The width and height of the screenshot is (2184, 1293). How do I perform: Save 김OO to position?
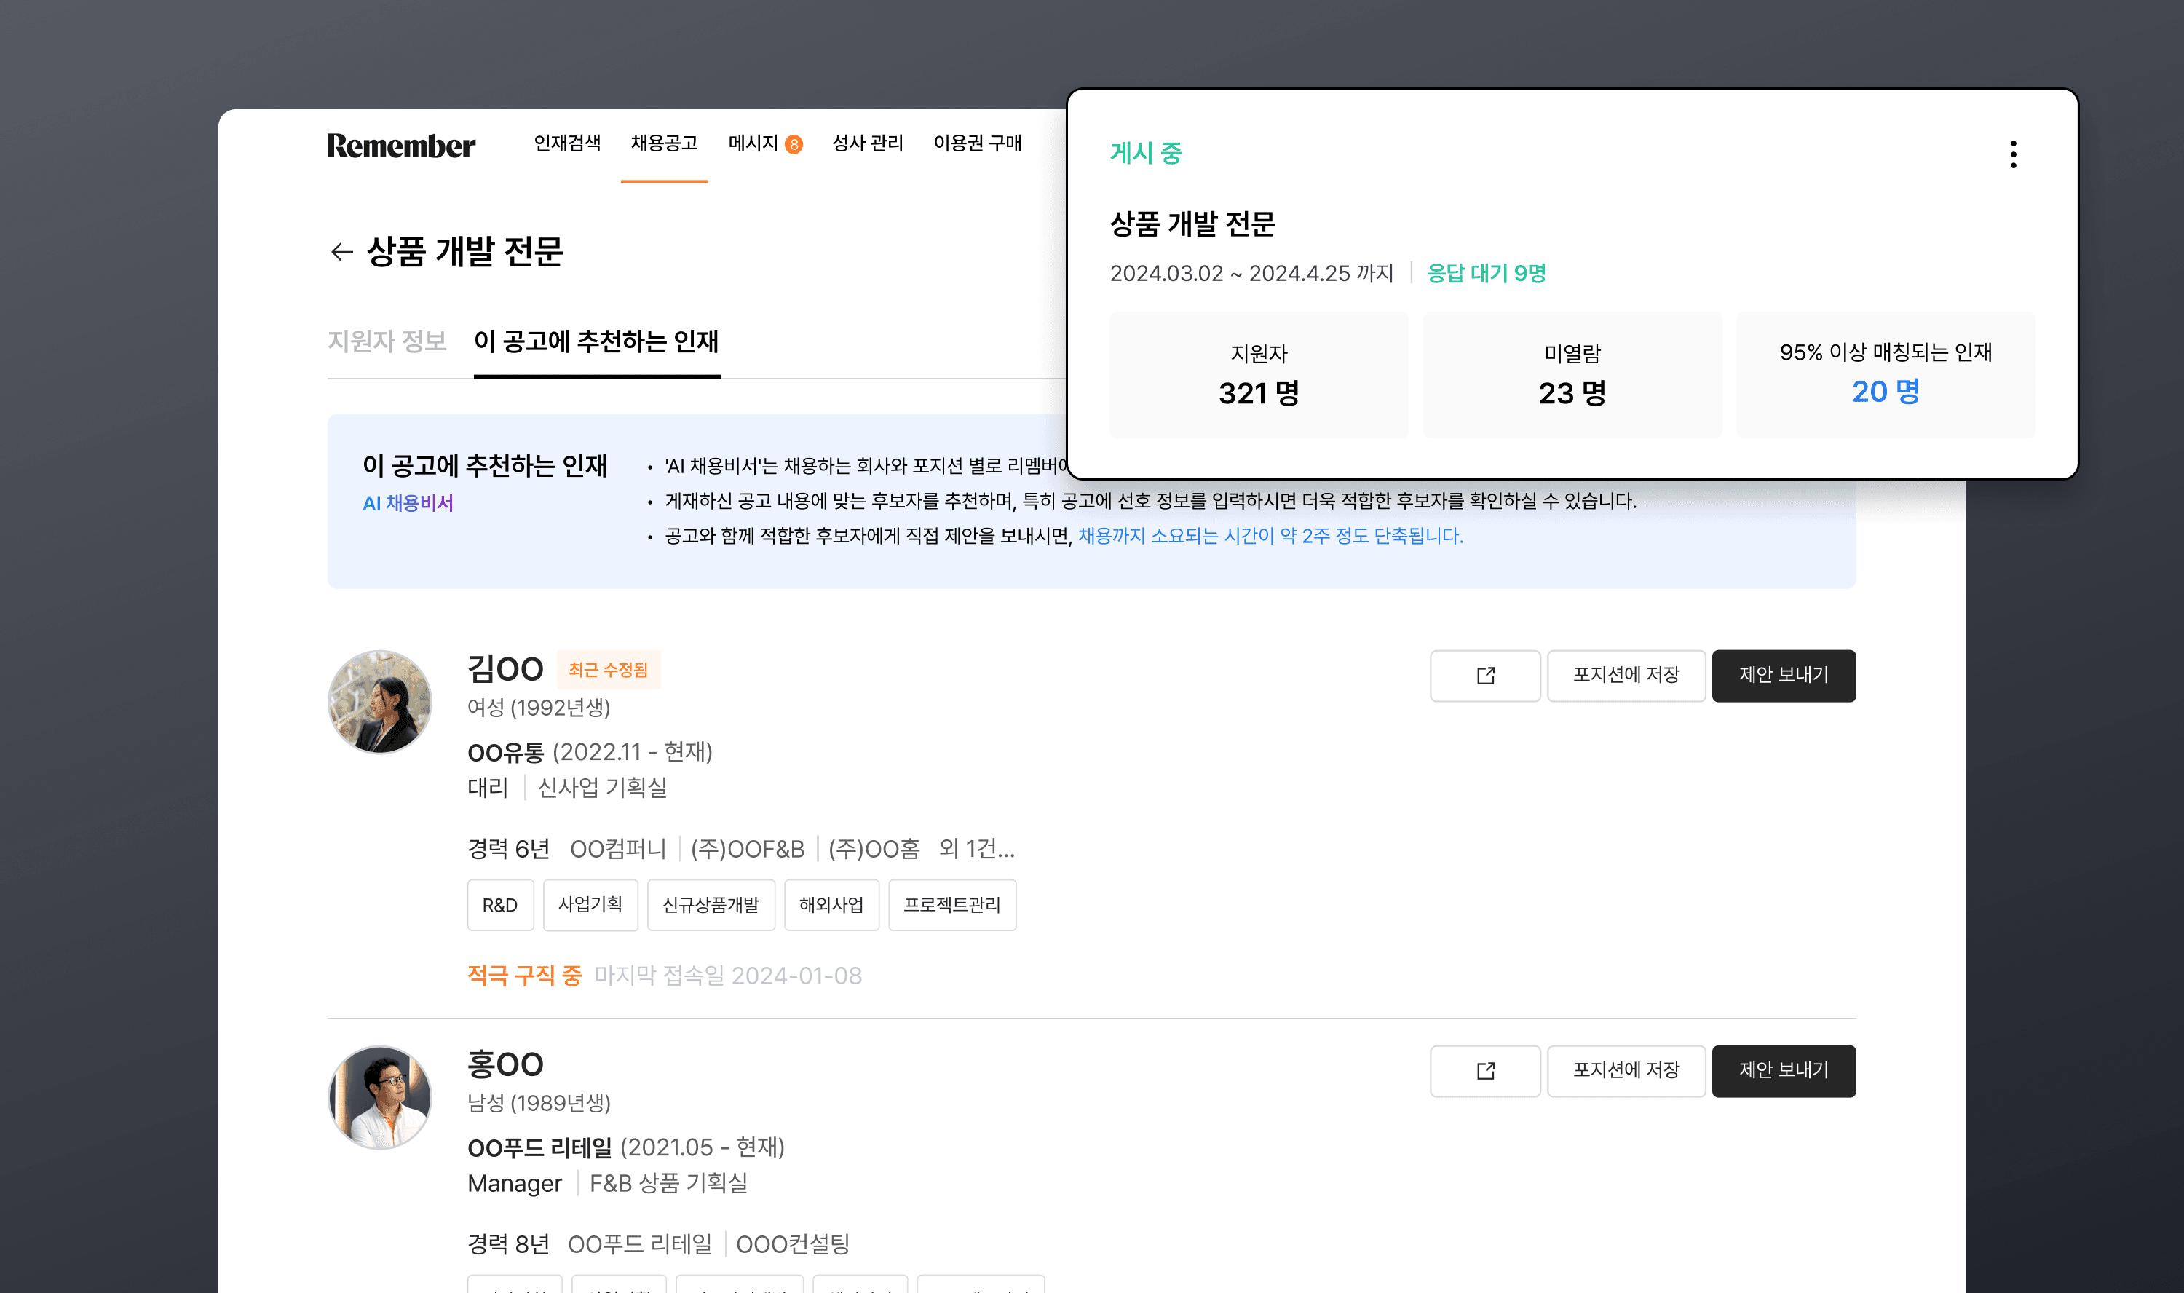[1626, 675]
